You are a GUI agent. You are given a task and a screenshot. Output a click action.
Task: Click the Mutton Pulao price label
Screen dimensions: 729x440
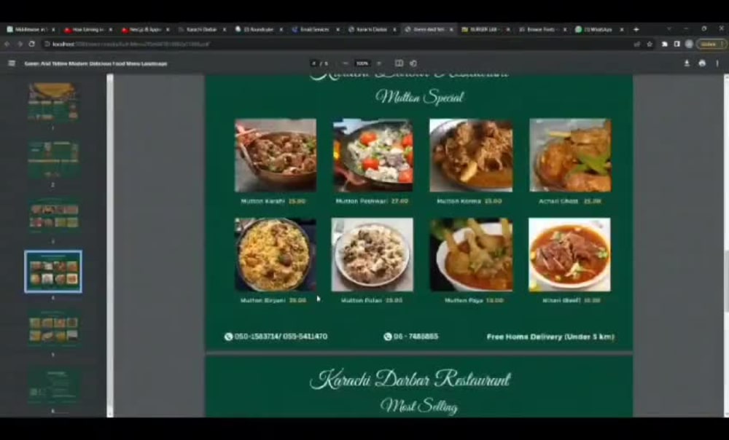coord(394,301)
